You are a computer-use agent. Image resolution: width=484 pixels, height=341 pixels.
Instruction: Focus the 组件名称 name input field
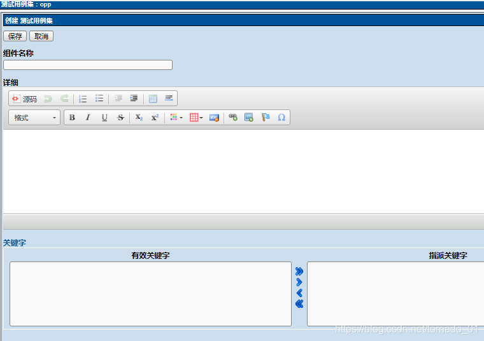[88, 65]
